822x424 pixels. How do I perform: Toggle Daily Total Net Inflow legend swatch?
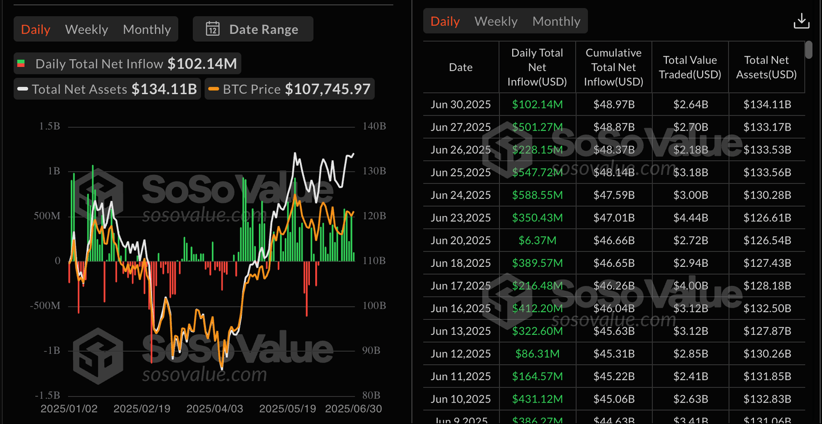tap(21, 64)
